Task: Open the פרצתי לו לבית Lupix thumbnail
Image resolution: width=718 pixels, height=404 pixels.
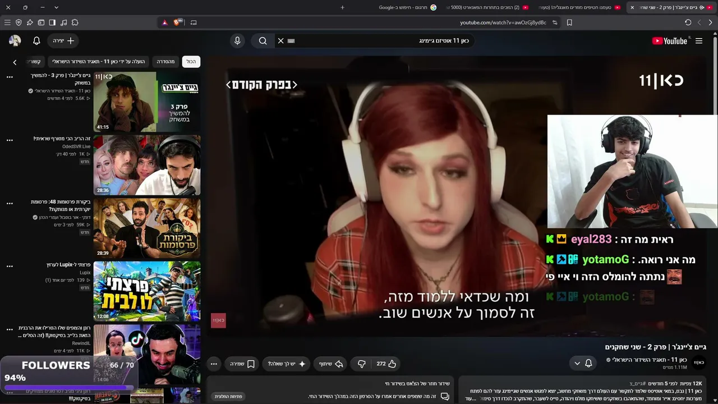Action: [x=147, y=291]
